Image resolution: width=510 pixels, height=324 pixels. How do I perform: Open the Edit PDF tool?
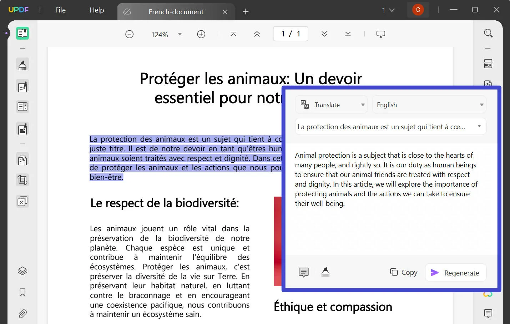(x=22, y=86)
